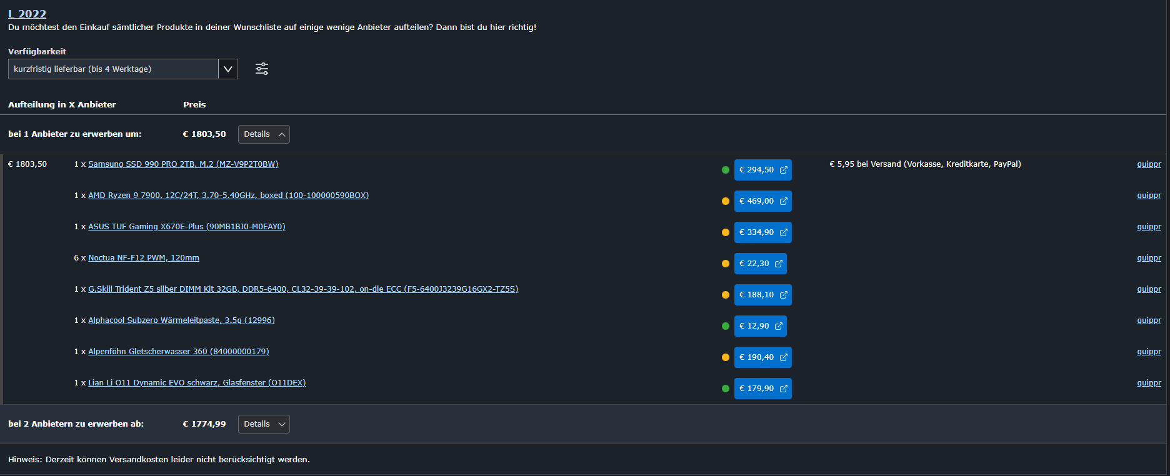Open Alphacool Subzero Wärmeleitpaste link

[181, 320]
